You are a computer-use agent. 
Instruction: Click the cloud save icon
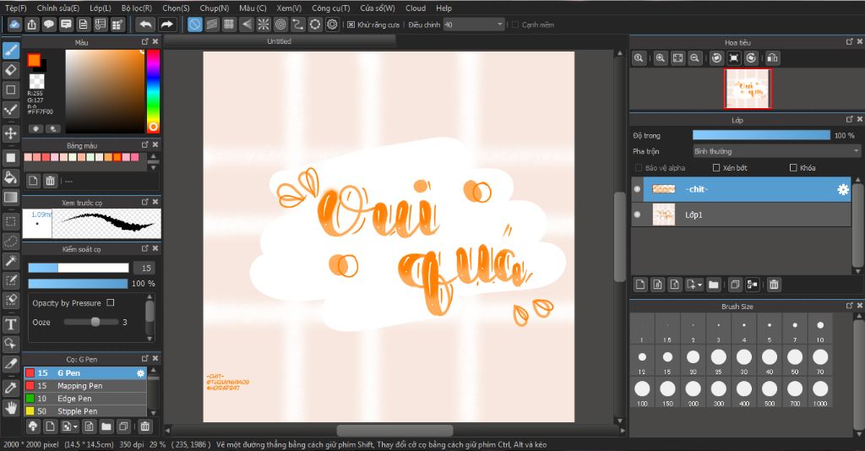tap(15, 24)
